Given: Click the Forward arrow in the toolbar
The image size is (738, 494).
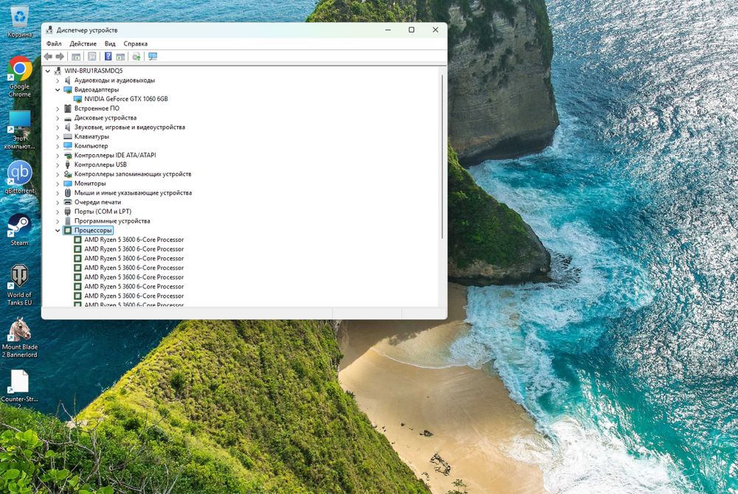Looking at the screenshot, I should (x=60, y=56).
